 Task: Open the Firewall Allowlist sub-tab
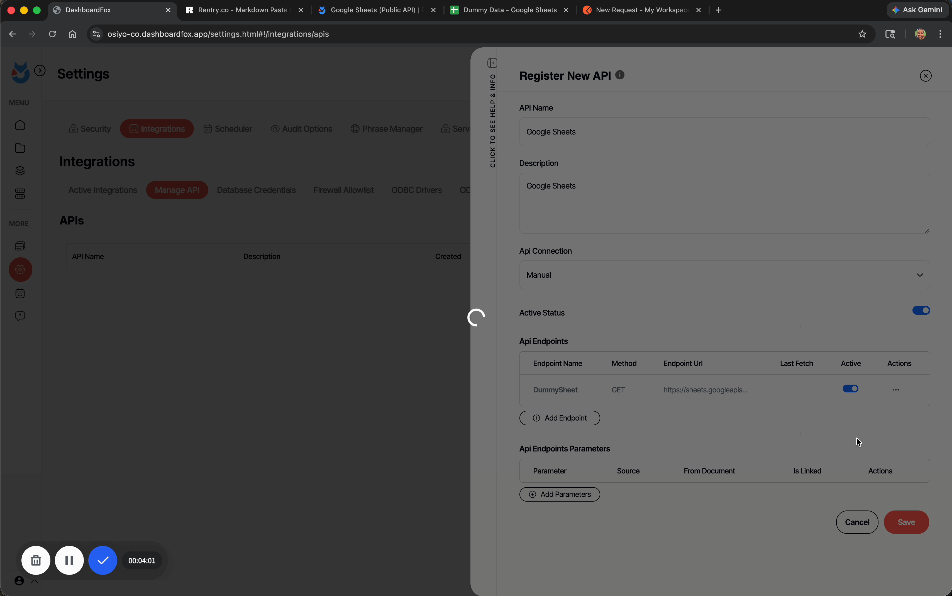pyautogui.click(x=343, y=190)
